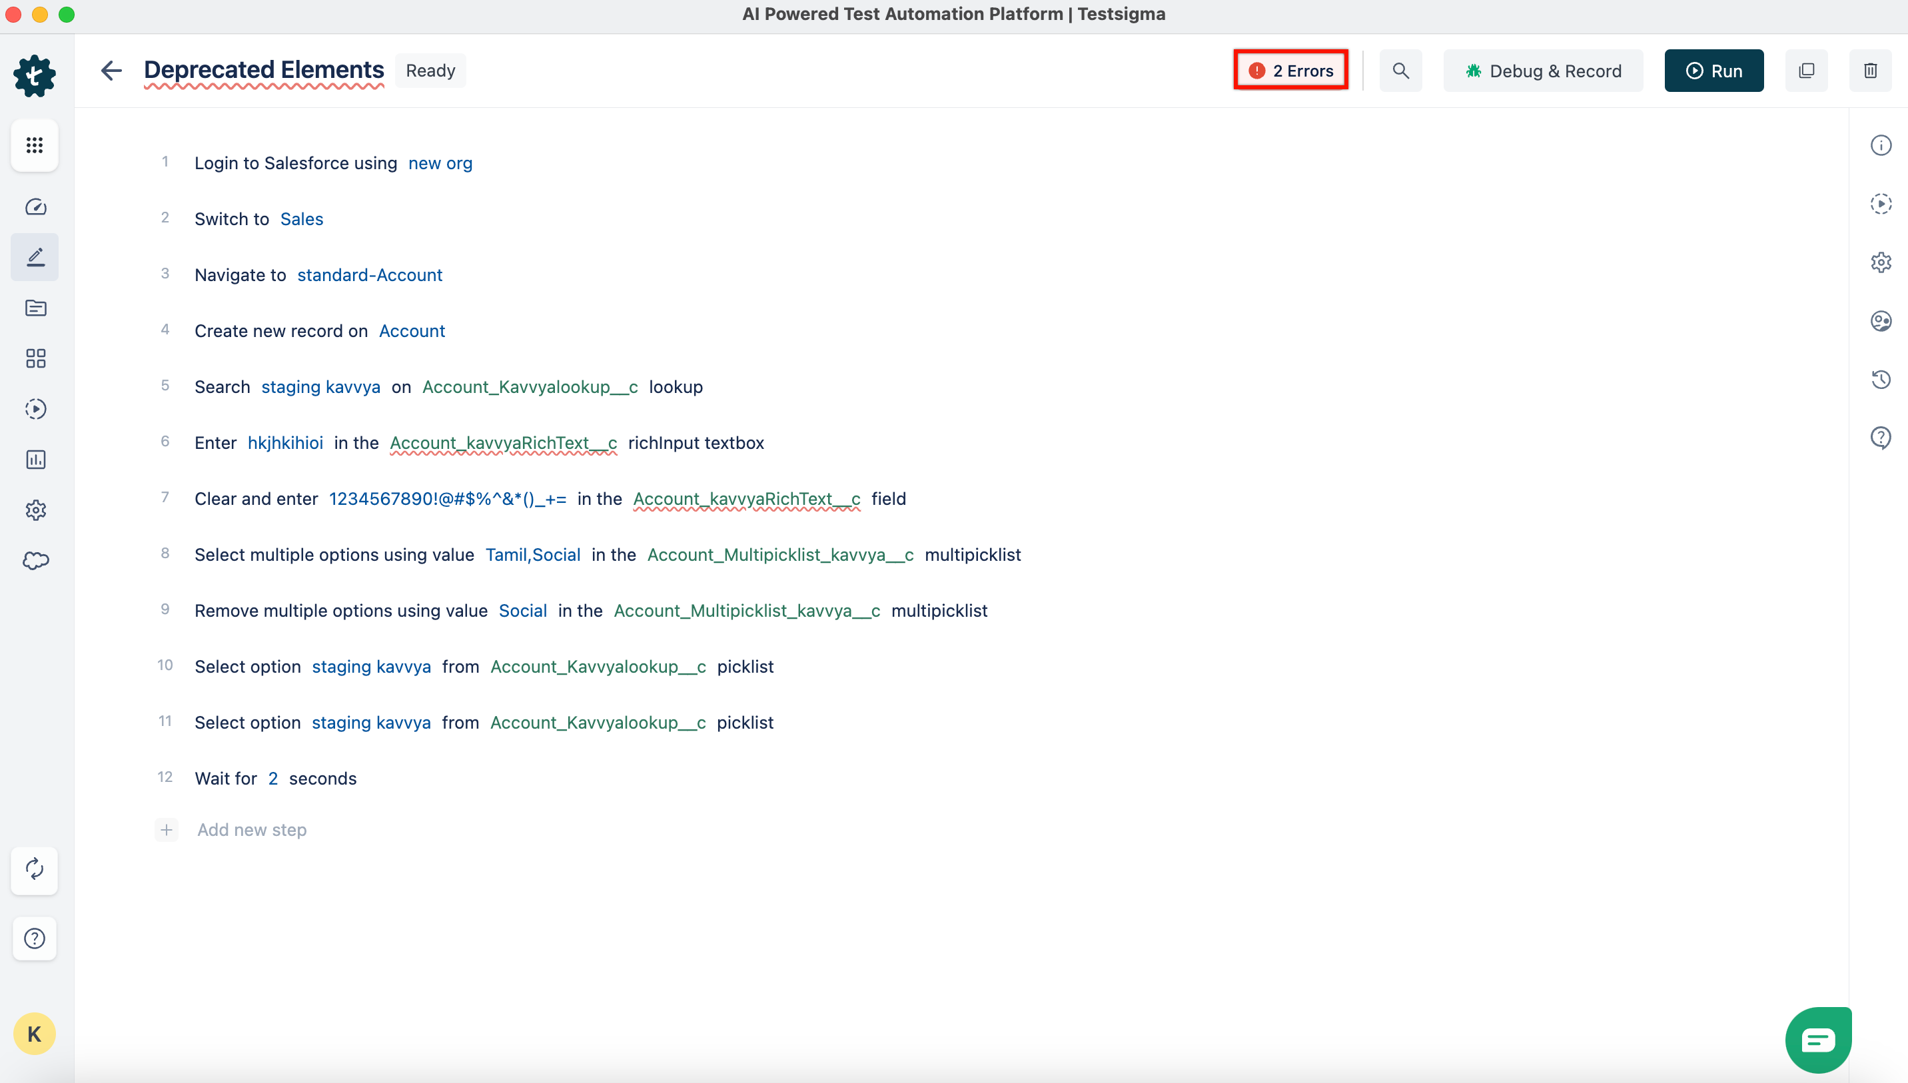Viewport: 1908px width, 1083px height.
Task: Open the four-squares modules icon
Action: tap(35, 358)
